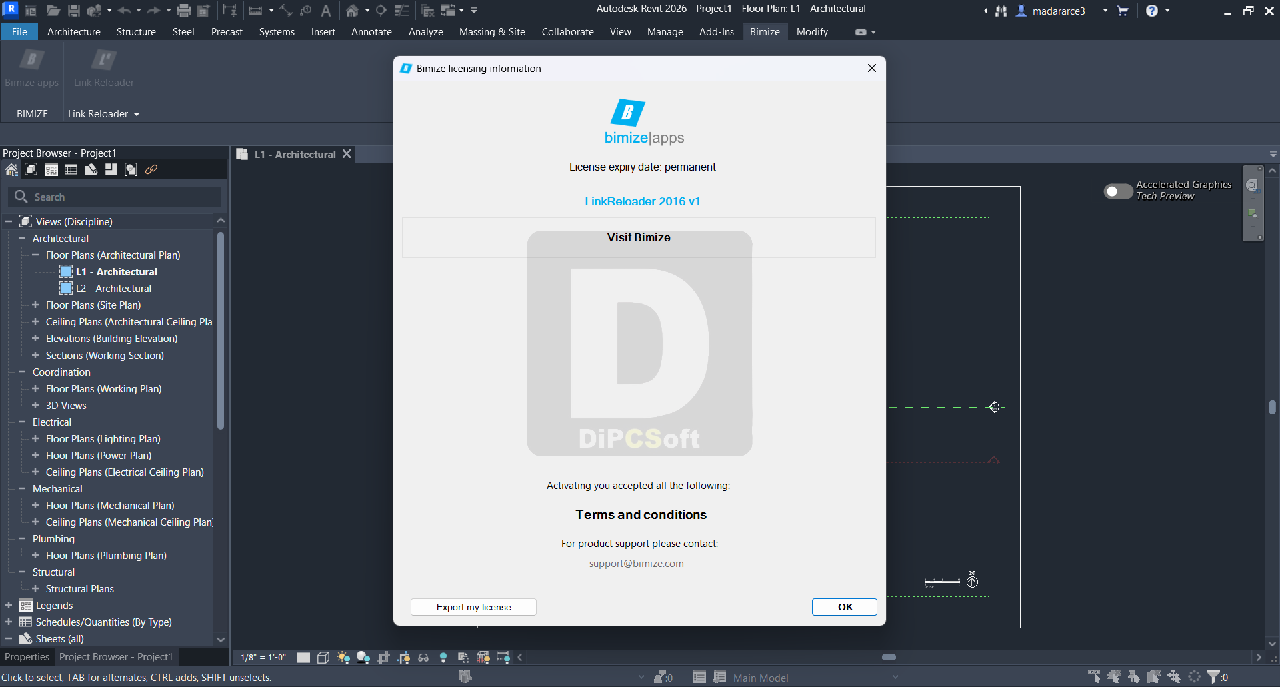Click the LinkReloader 2016 v1 link
Viewport: 1280px width, 687px height.
click(643, 201)
